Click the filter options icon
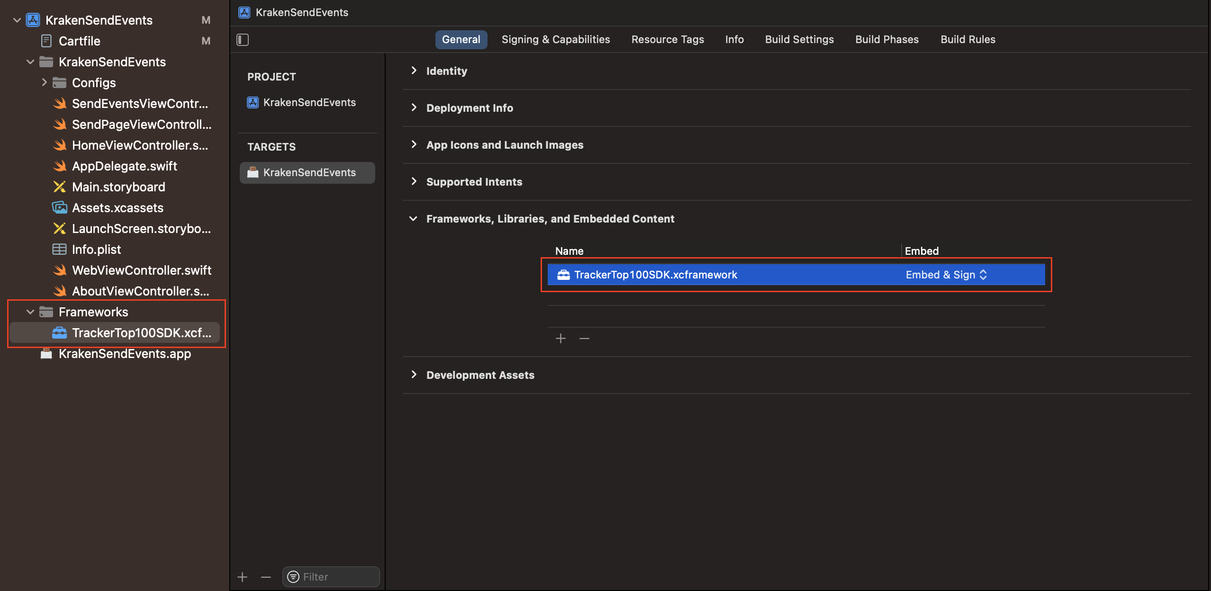The image size is (1211, 591). point(293,577)
